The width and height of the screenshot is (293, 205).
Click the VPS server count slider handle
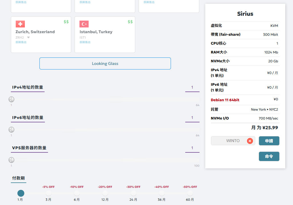coord(11,160)
